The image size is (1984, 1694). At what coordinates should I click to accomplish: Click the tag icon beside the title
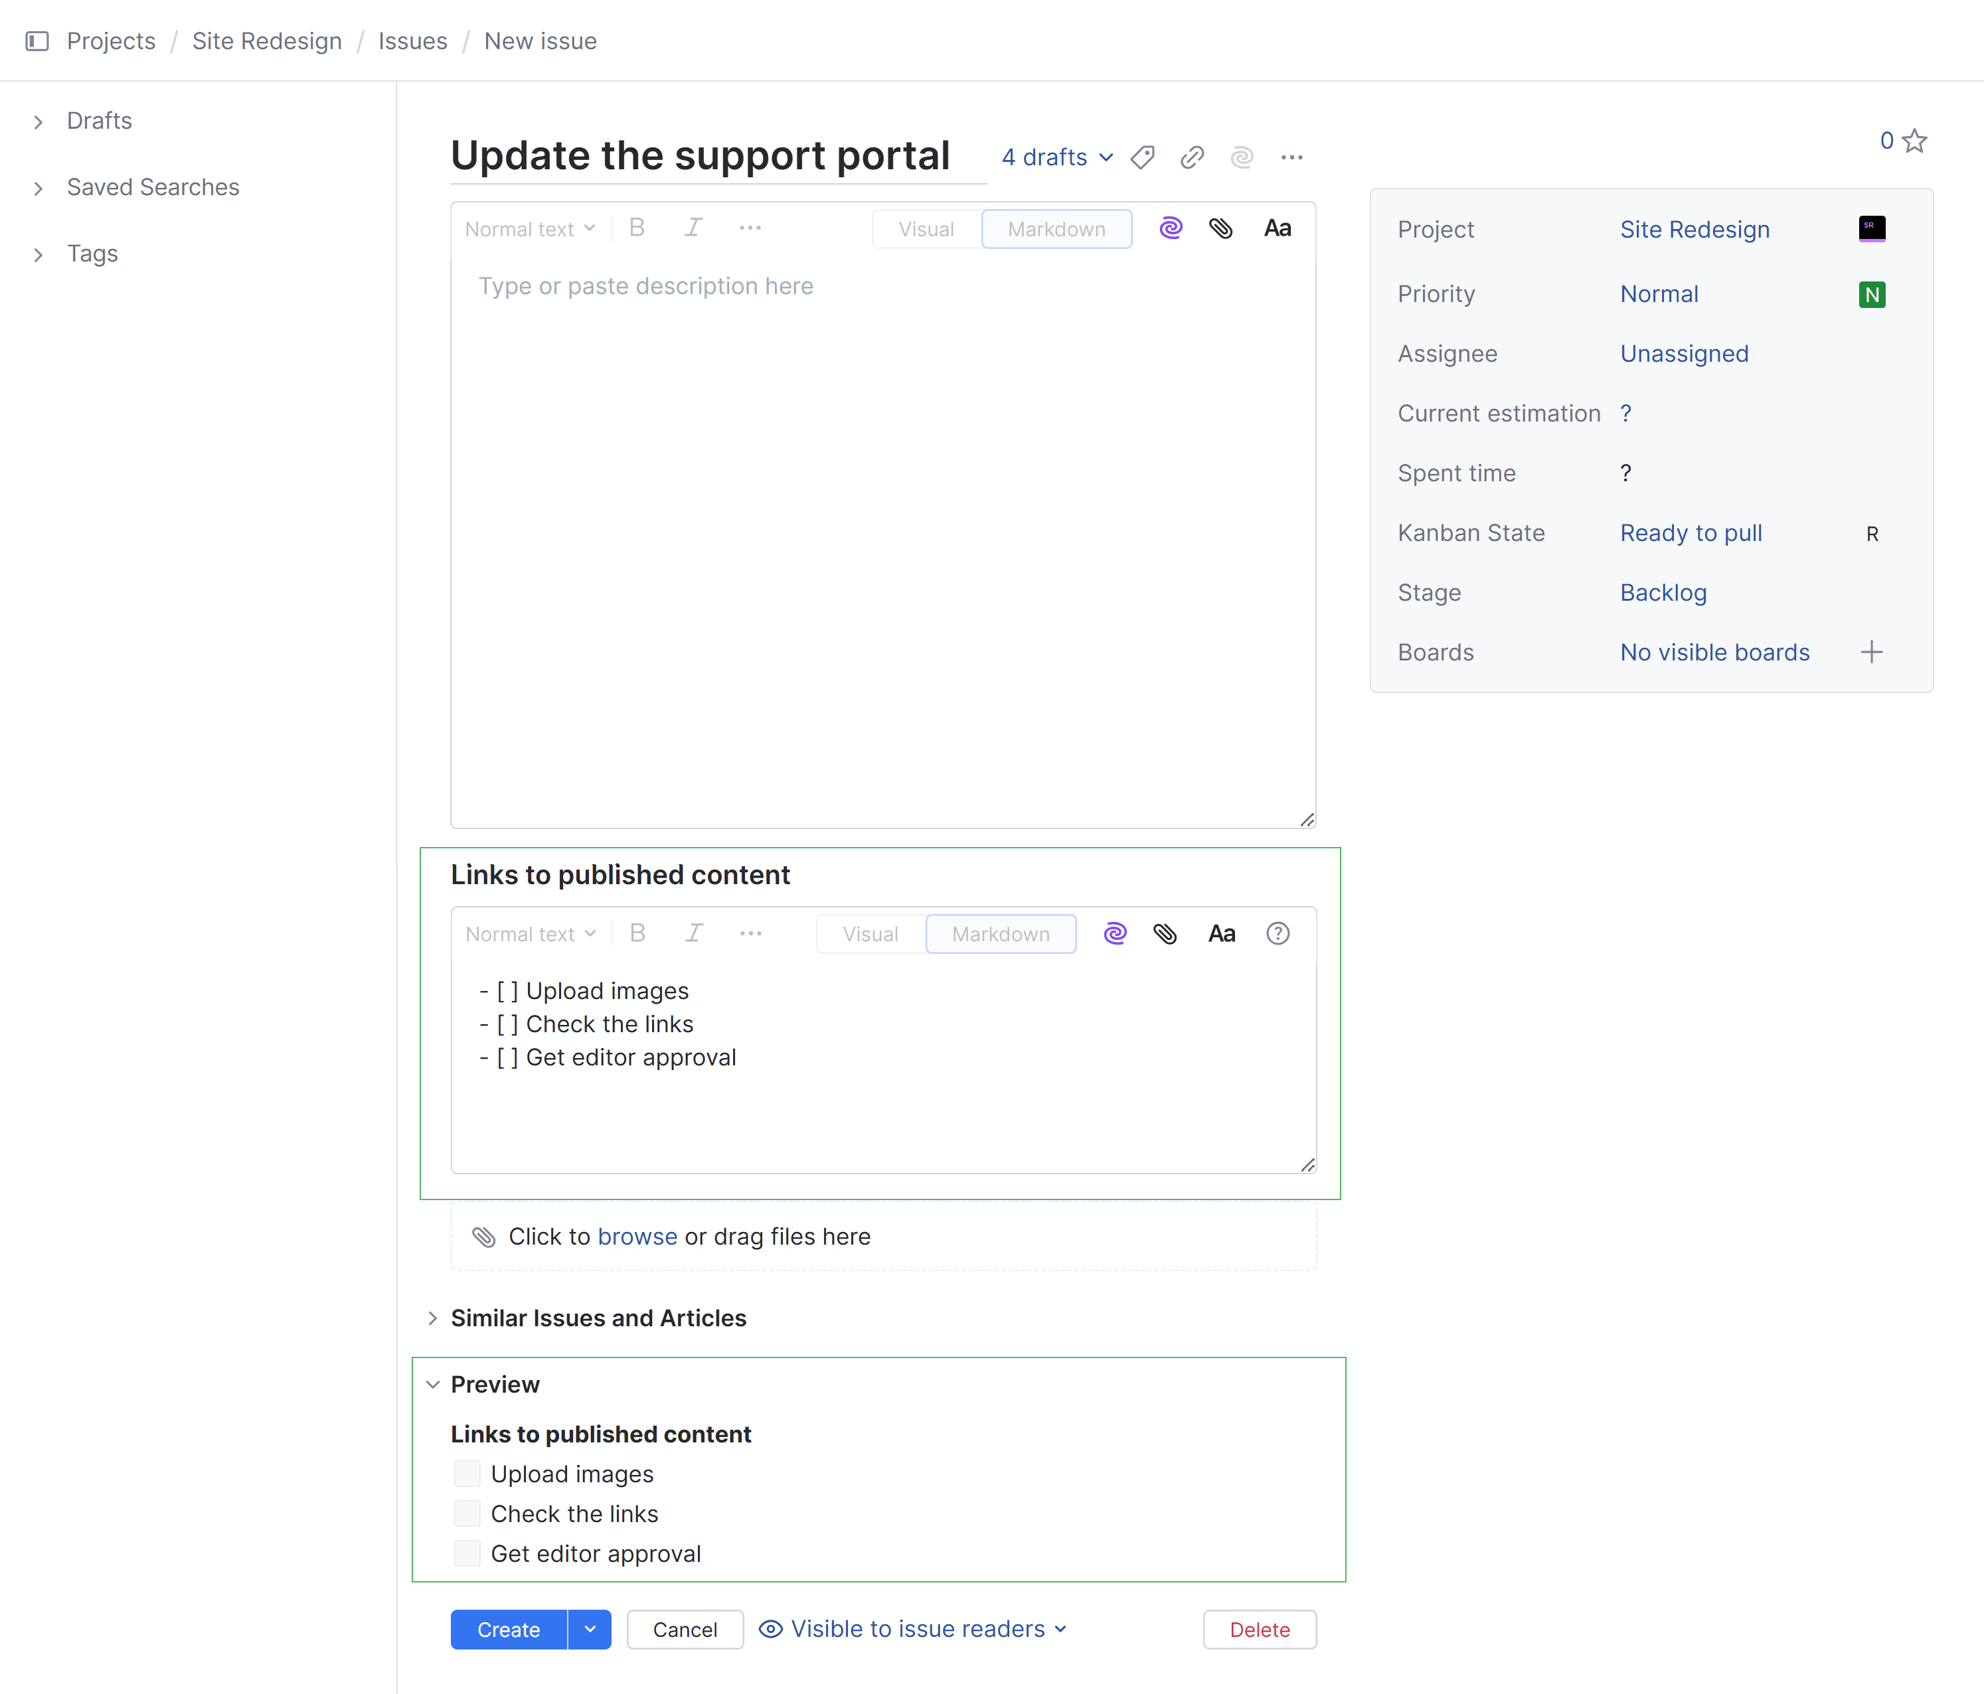click(1142, 158)
